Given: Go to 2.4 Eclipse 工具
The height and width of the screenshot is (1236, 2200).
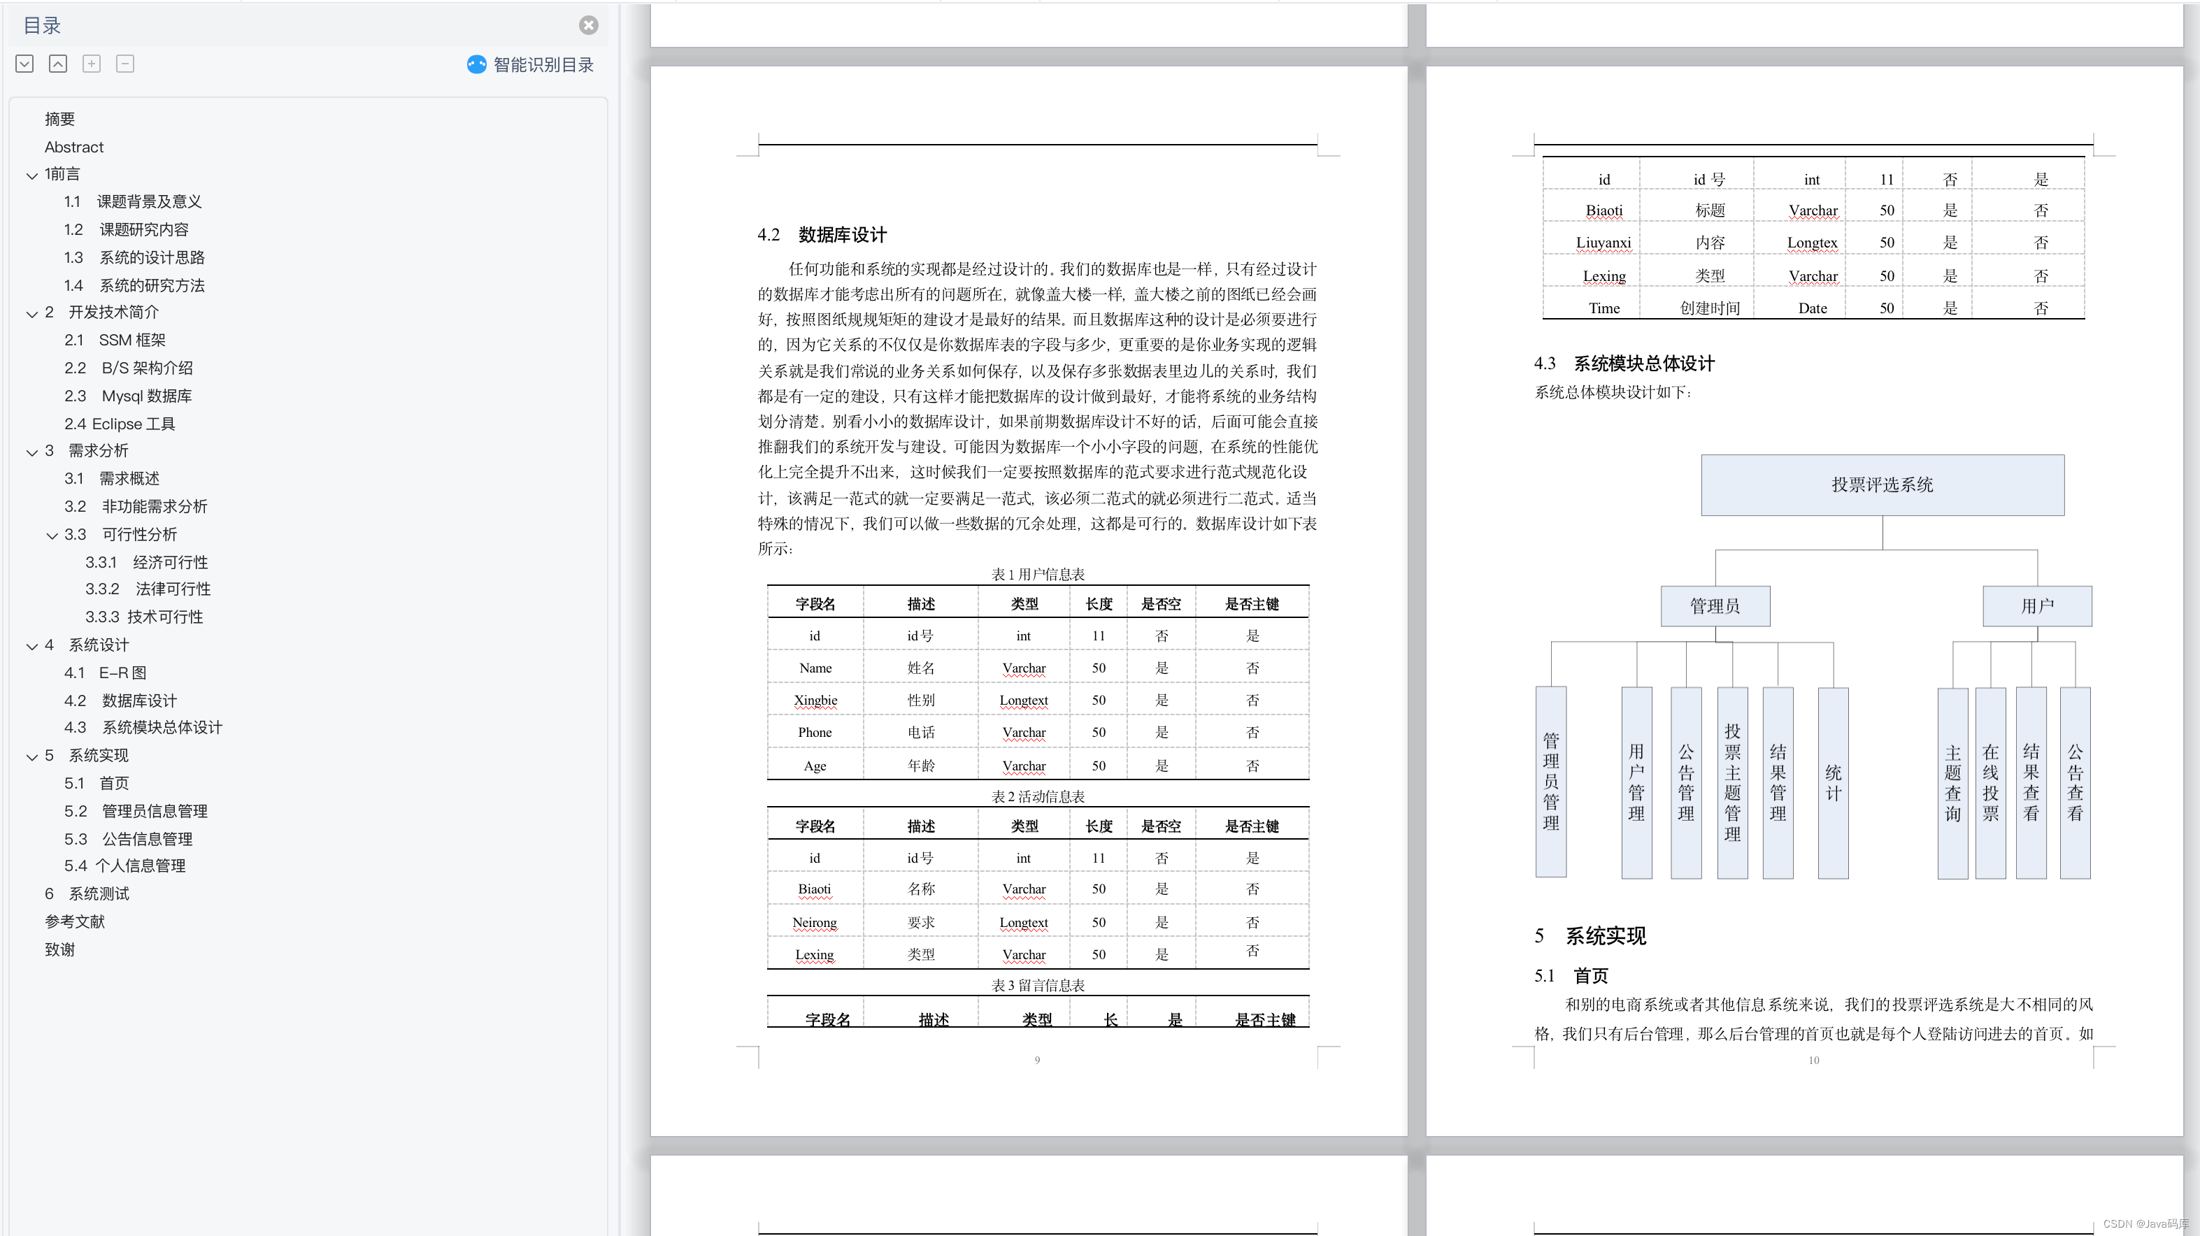Looking at the screenshot, I should click(x=120, y=424).
